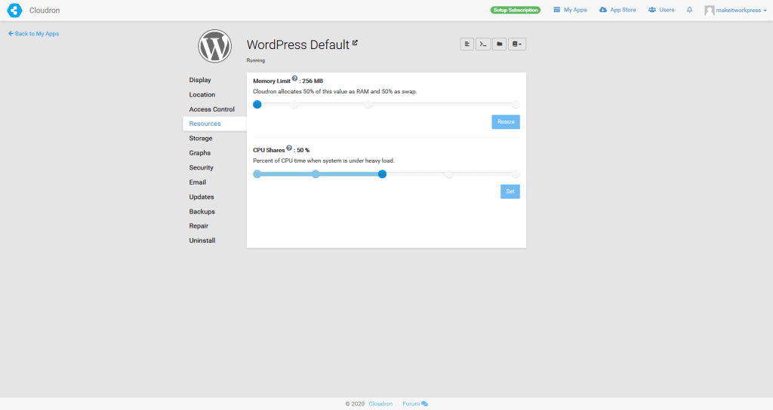Open the app logs viewer icon
This screenshot has height=410, width=773.
tap(467, 44)
